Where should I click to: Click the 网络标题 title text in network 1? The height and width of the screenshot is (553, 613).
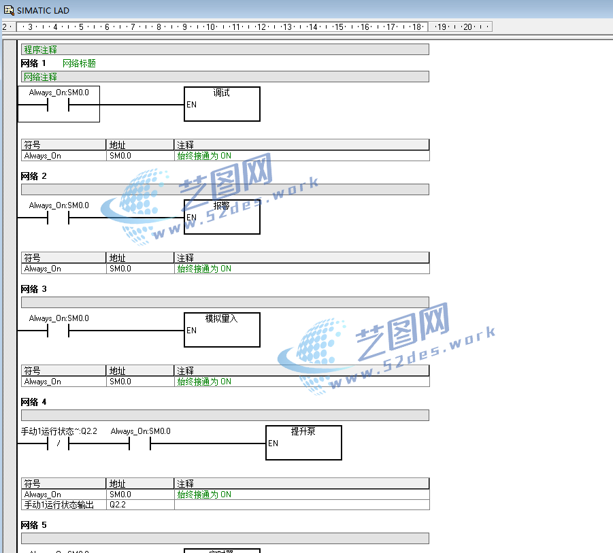[x=79, y=63]
